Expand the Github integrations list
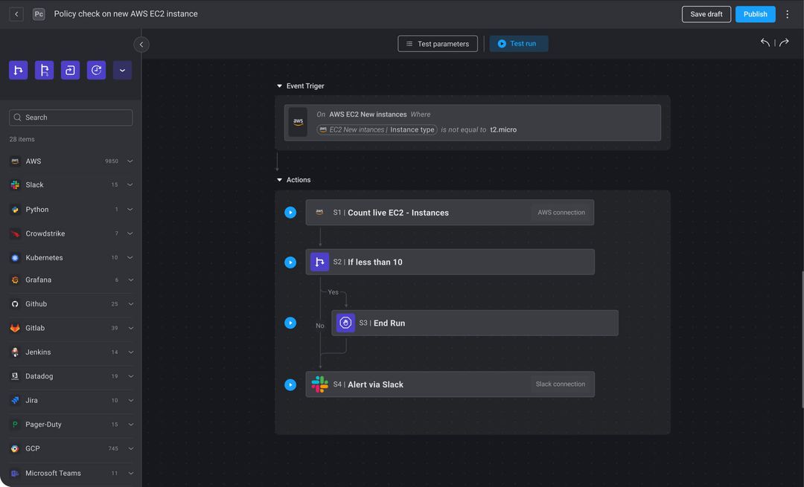 point(130,303)
